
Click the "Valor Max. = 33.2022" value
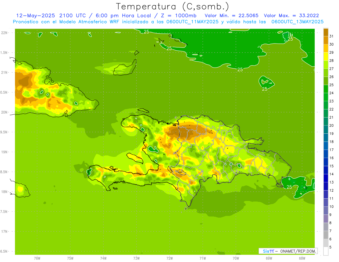coord(291,16)
